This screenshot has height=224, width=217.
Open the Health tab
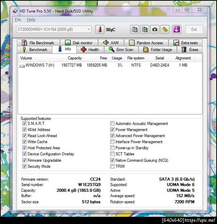tap(90, 50)
